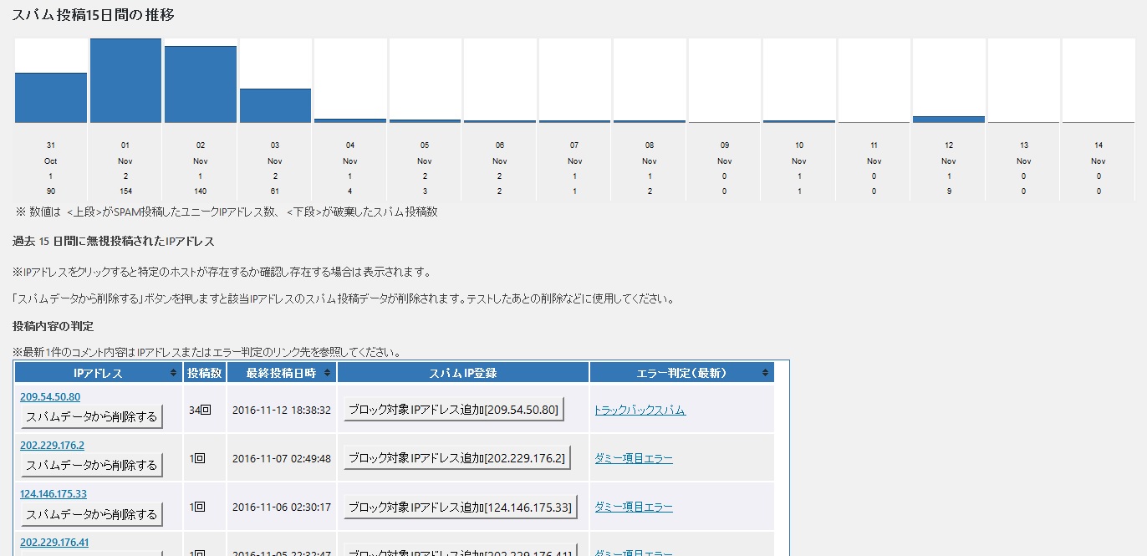Click the 01 Nov bar in spam chart
This screenshot has width=1147, height=556.
pos(125,81)
